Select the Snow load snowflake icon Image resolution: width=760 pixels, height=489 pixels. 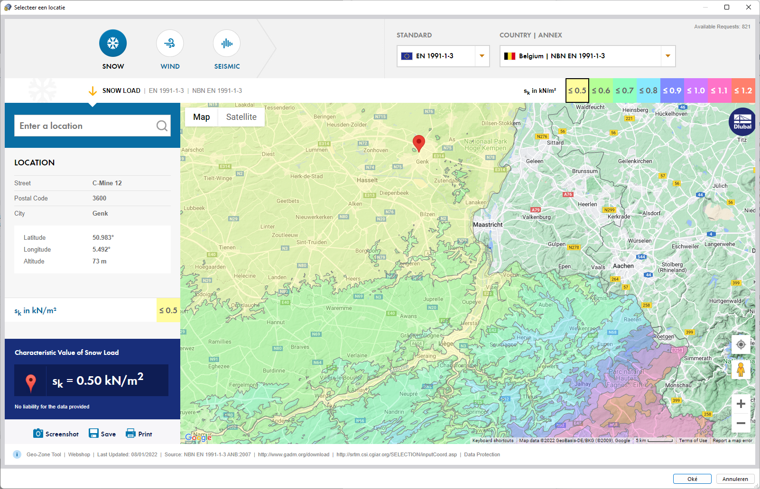(113, 43)
